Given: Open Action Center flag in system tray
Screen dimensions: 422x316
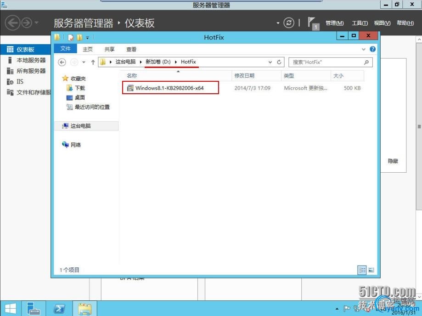Looking at the screenshot, I should pyautogui.click(x=347, y=309).
